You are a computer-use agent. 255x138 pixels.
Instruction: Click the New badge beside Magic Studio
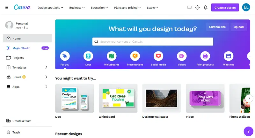pyautogui.click(x=45, y=48)
